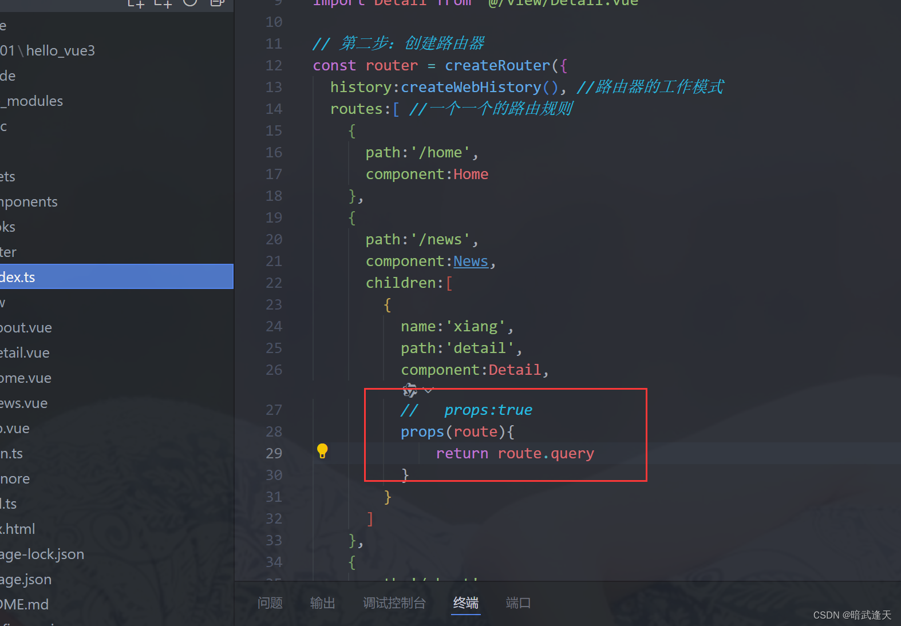Click the Refresh Explorer circular icon

(x=190, y=2)
